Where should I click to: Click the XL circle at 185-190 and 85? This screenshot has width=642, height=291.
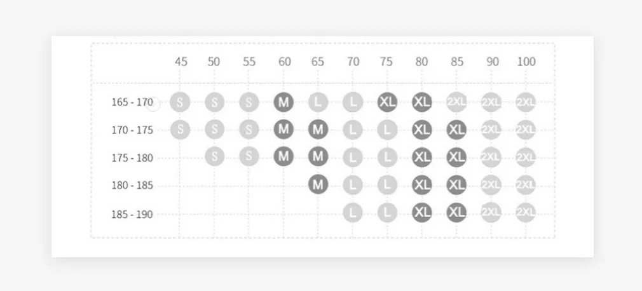click(456, 212)
